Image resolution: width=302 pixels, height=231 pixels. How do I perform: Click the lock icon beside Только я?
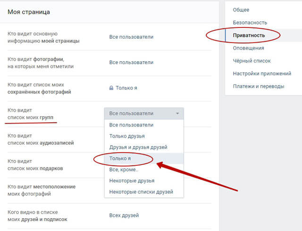(x=111, y=88)
